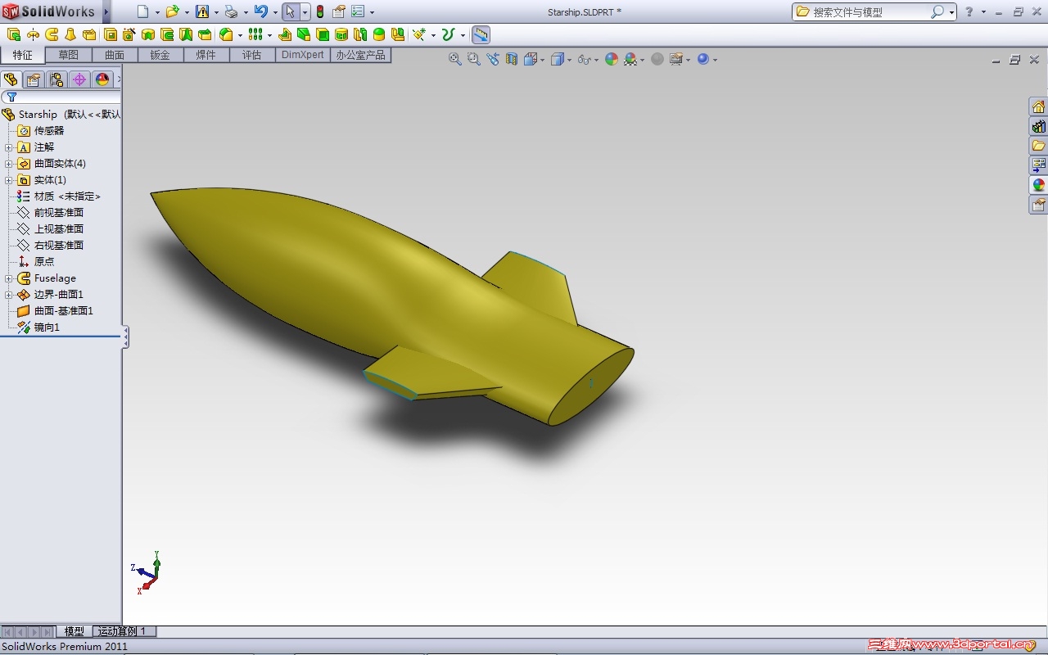
Task: Open the 评估 tab
Action: coord(252,55)
